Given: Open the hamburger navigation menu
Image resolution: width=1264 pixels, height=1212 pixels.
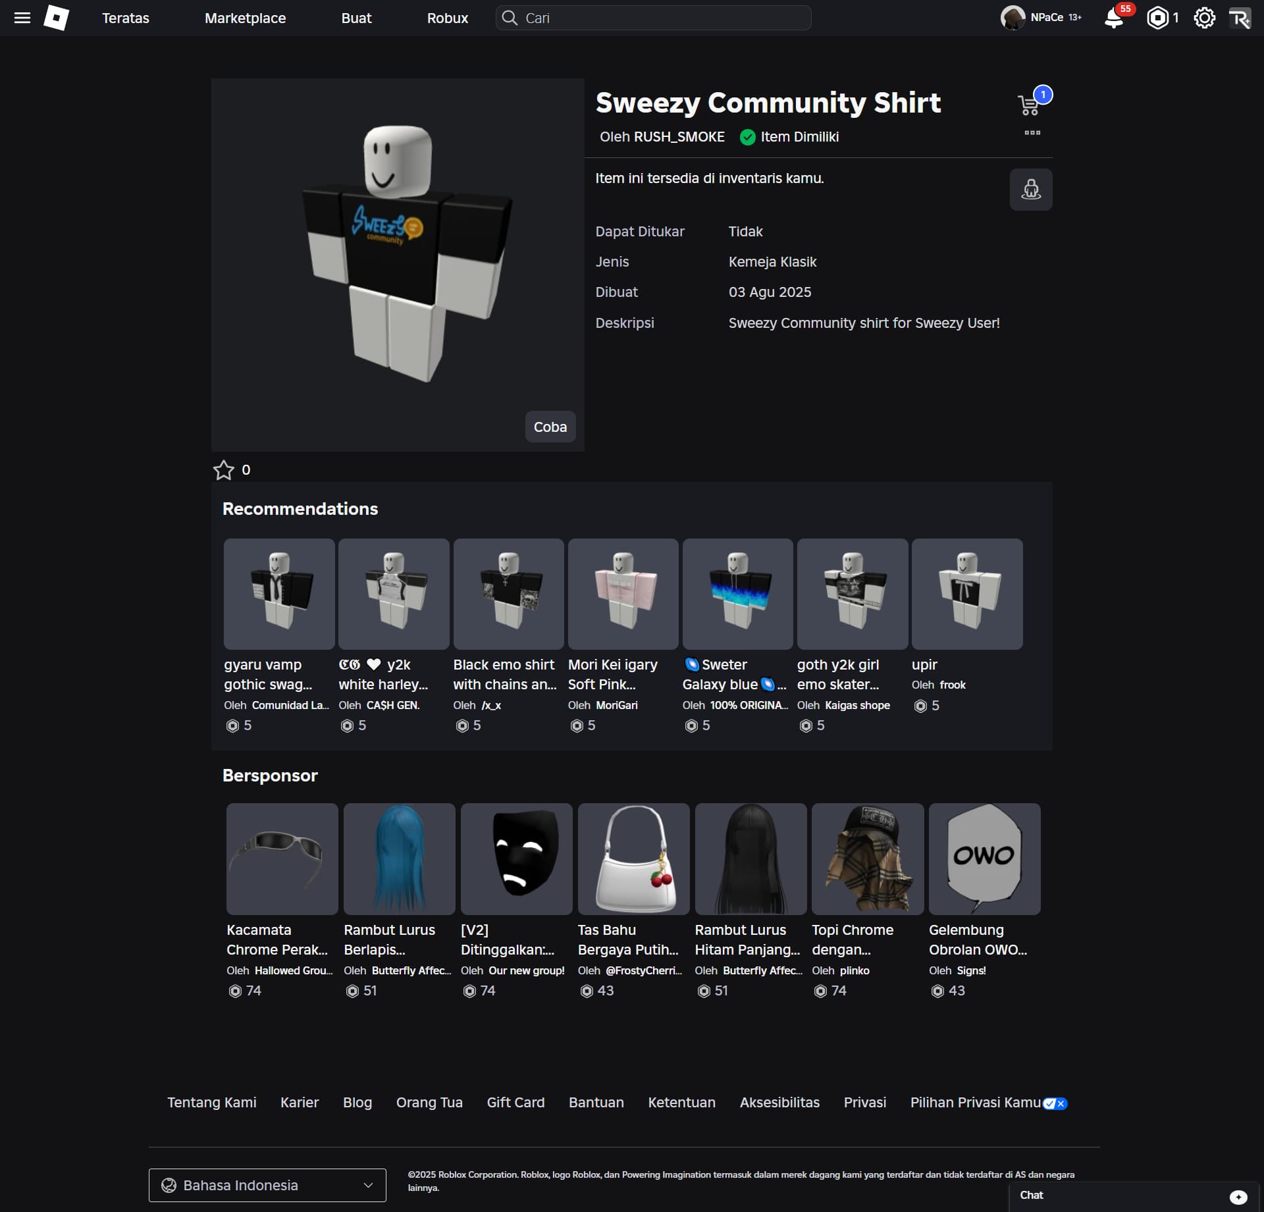Looking at the screenshot, I should tap(22, 18).
